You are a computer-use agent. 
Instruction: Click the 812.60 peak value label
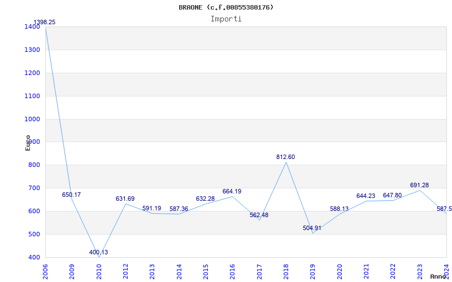[x=286, y=157]
